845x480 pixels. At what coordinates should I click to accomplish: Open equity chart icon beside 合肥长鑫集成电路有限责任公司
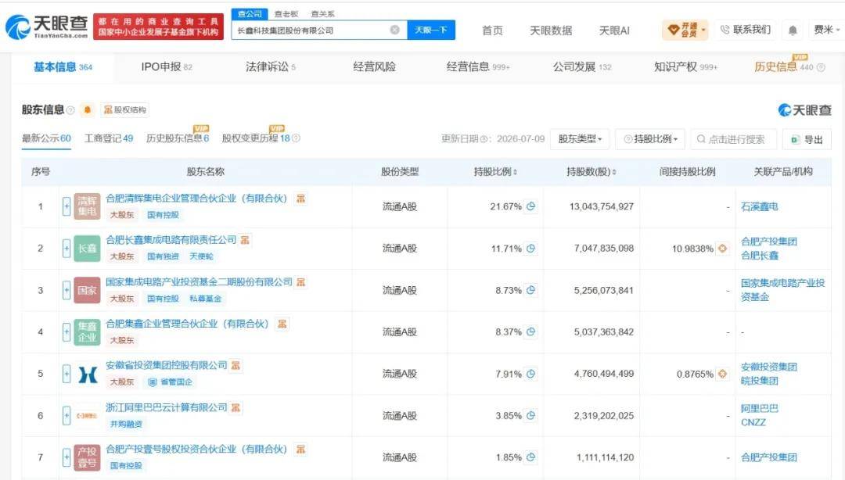tap(245, 240)
